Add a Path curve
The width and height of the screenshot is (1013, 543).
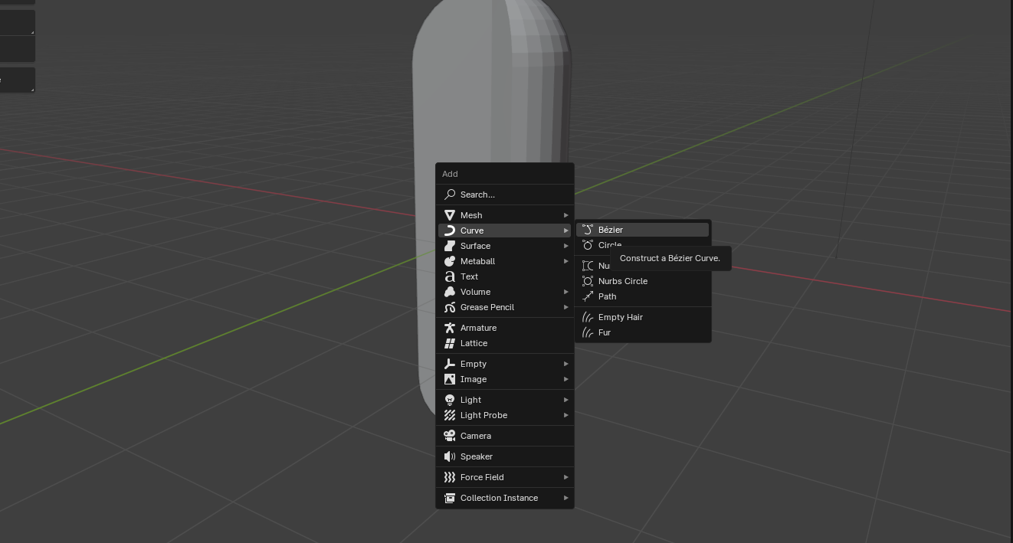pyautogui.click(x=643, y=296)
